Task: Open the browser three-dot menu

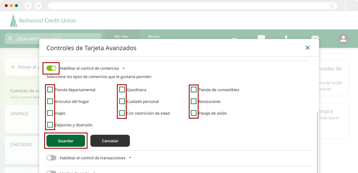Action: [x=345, y=6]
